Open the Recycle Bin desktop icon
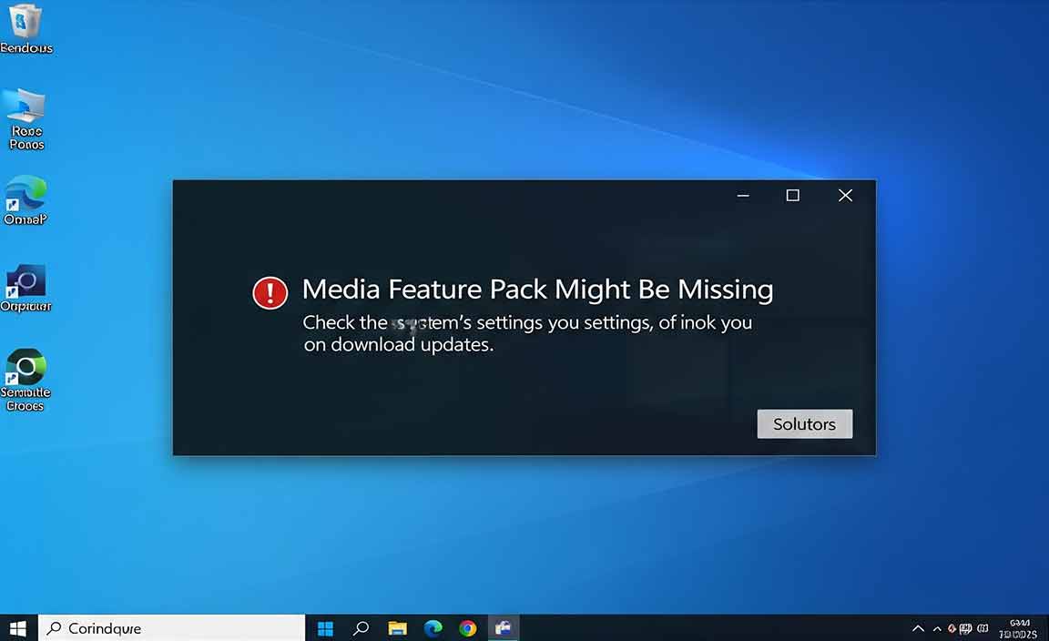This screenshot has height=641, width=1049. [25, 20]
